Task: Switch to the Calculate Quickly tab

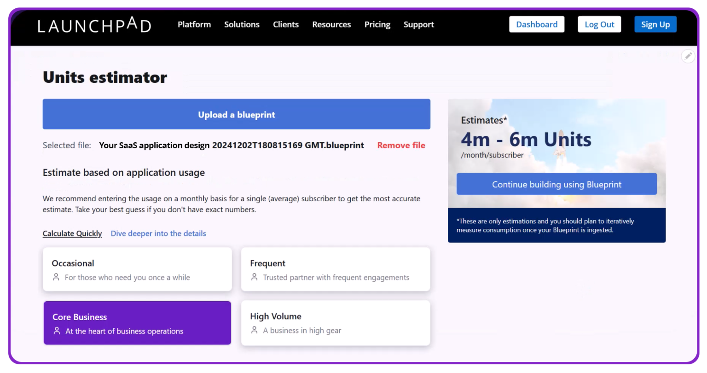Action: tap(72, 233)
